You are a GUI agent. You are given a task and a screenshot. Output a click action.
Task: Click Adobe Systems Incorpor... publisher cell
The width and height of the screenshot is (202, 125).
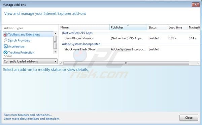(x=128, y=49)
